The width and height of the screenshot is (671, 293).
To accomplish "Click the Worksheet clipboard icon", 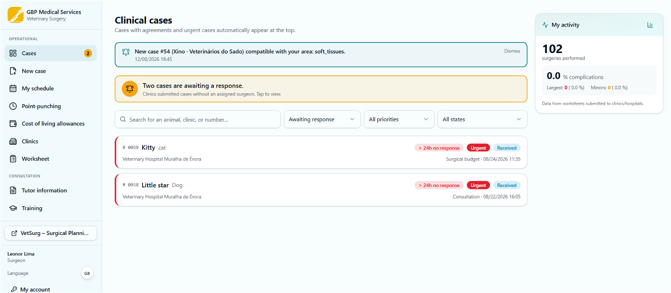I will [x=13, y=159].
